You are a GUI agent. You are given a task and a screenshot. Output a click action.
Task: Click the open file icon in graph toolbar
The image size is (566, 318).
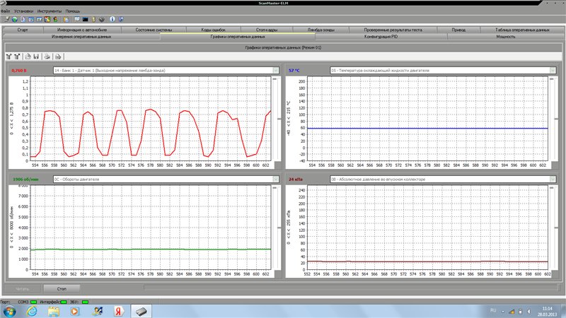[x=28, y=55]
